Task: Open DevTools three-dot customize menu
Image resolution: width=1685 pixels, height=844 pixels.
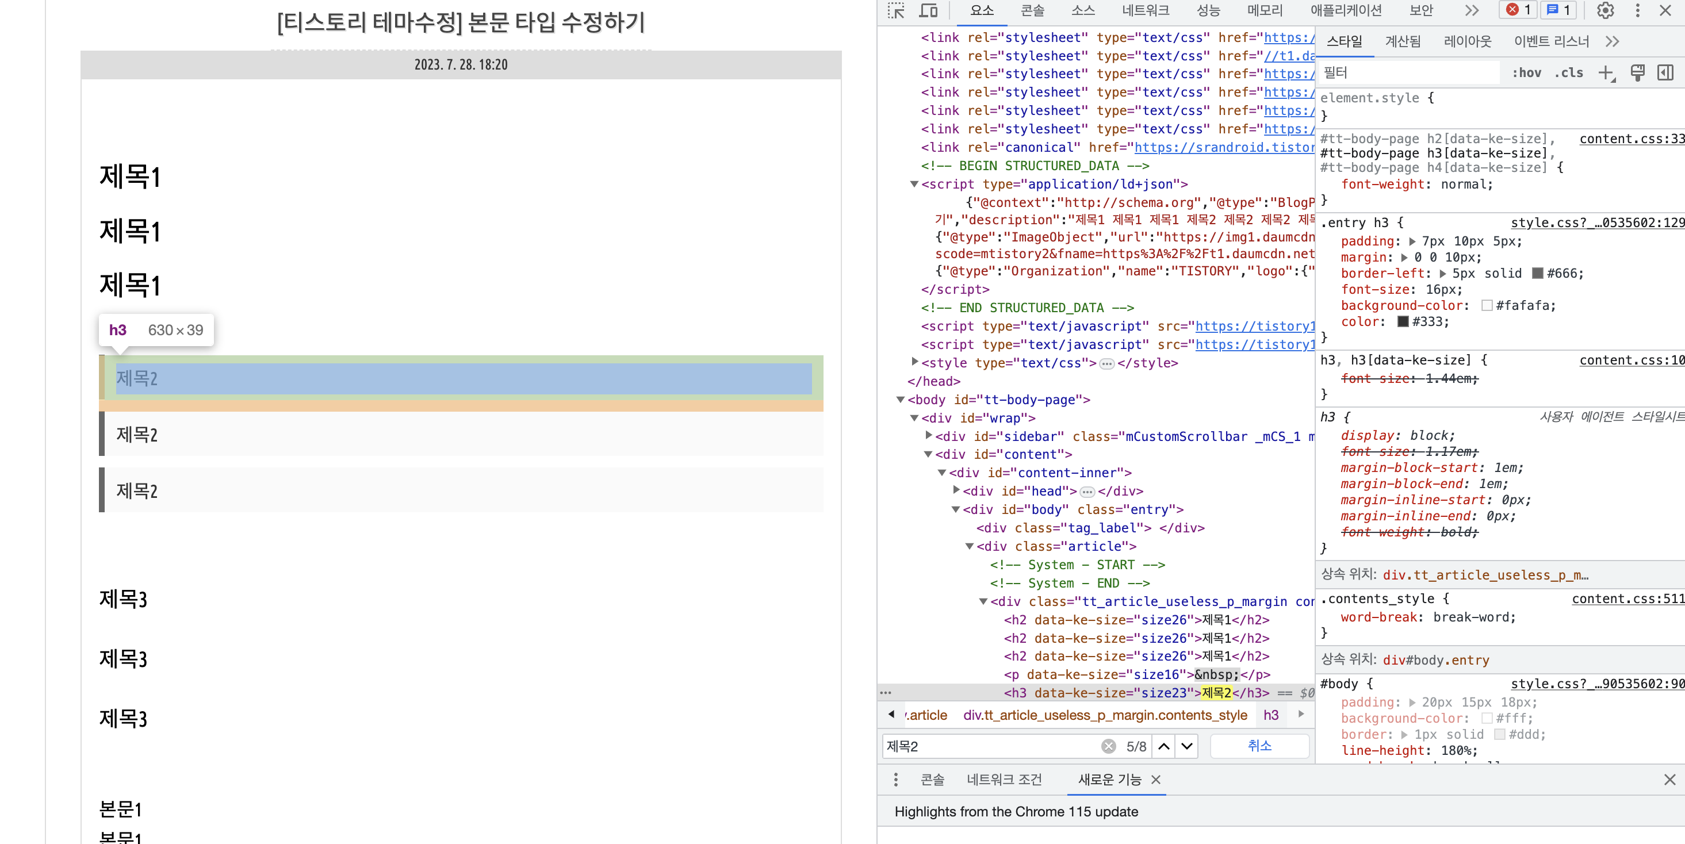Action: (1637, 10)
